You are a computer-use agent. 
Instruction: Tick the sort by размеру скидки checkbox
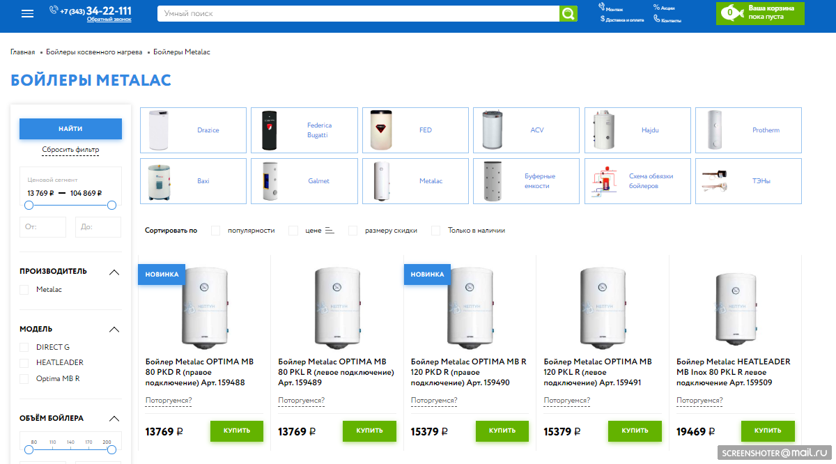click(x=353, y=231)
